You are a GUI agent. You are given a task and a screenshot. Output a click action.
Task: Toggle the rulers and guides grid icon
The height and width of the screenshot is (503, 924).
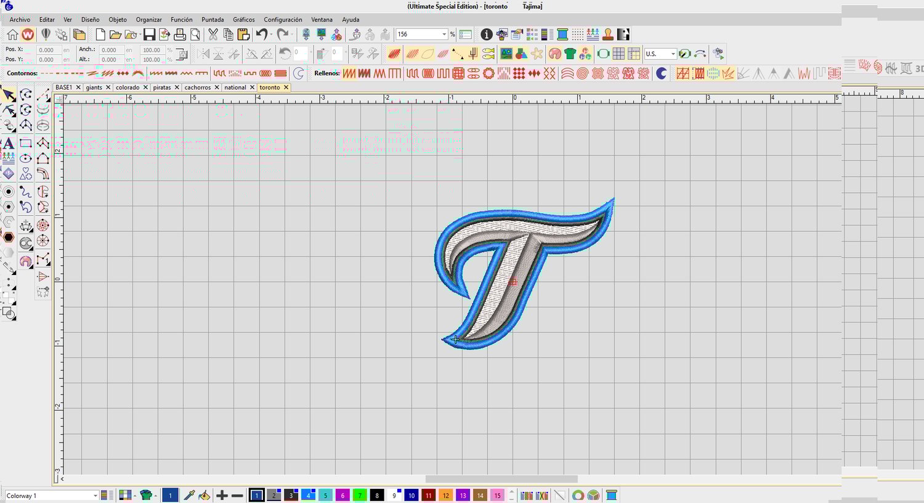[x=633, y=54]
